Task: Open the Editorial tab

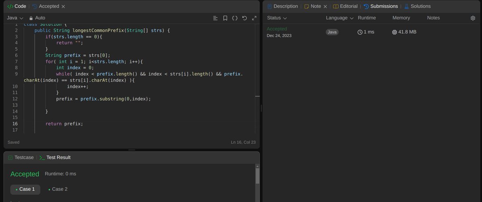Action: 345,6
